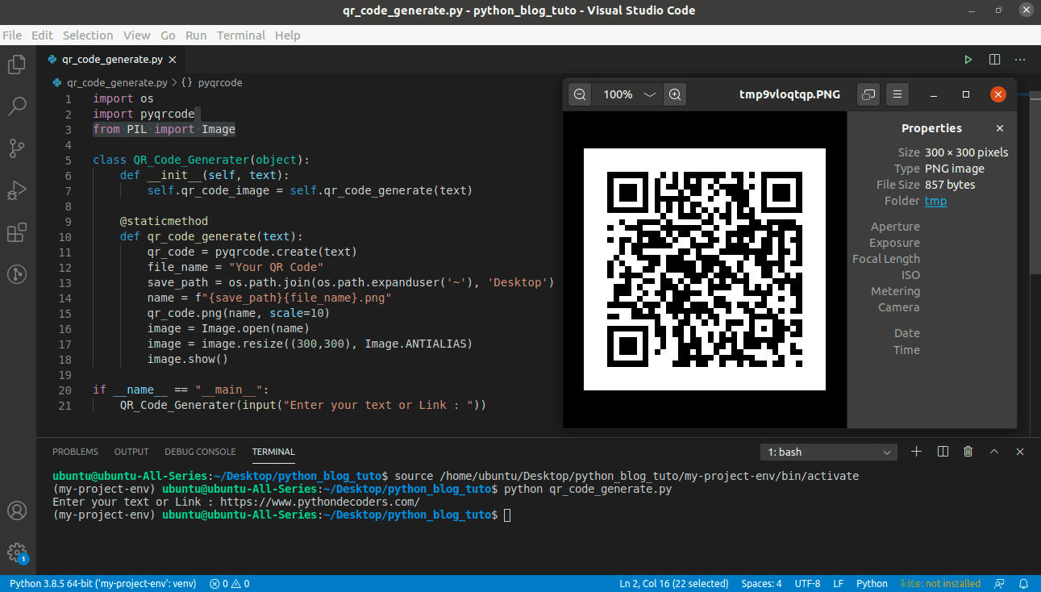Click the 'import pyqrcode' code line

(x=144, y=114)
